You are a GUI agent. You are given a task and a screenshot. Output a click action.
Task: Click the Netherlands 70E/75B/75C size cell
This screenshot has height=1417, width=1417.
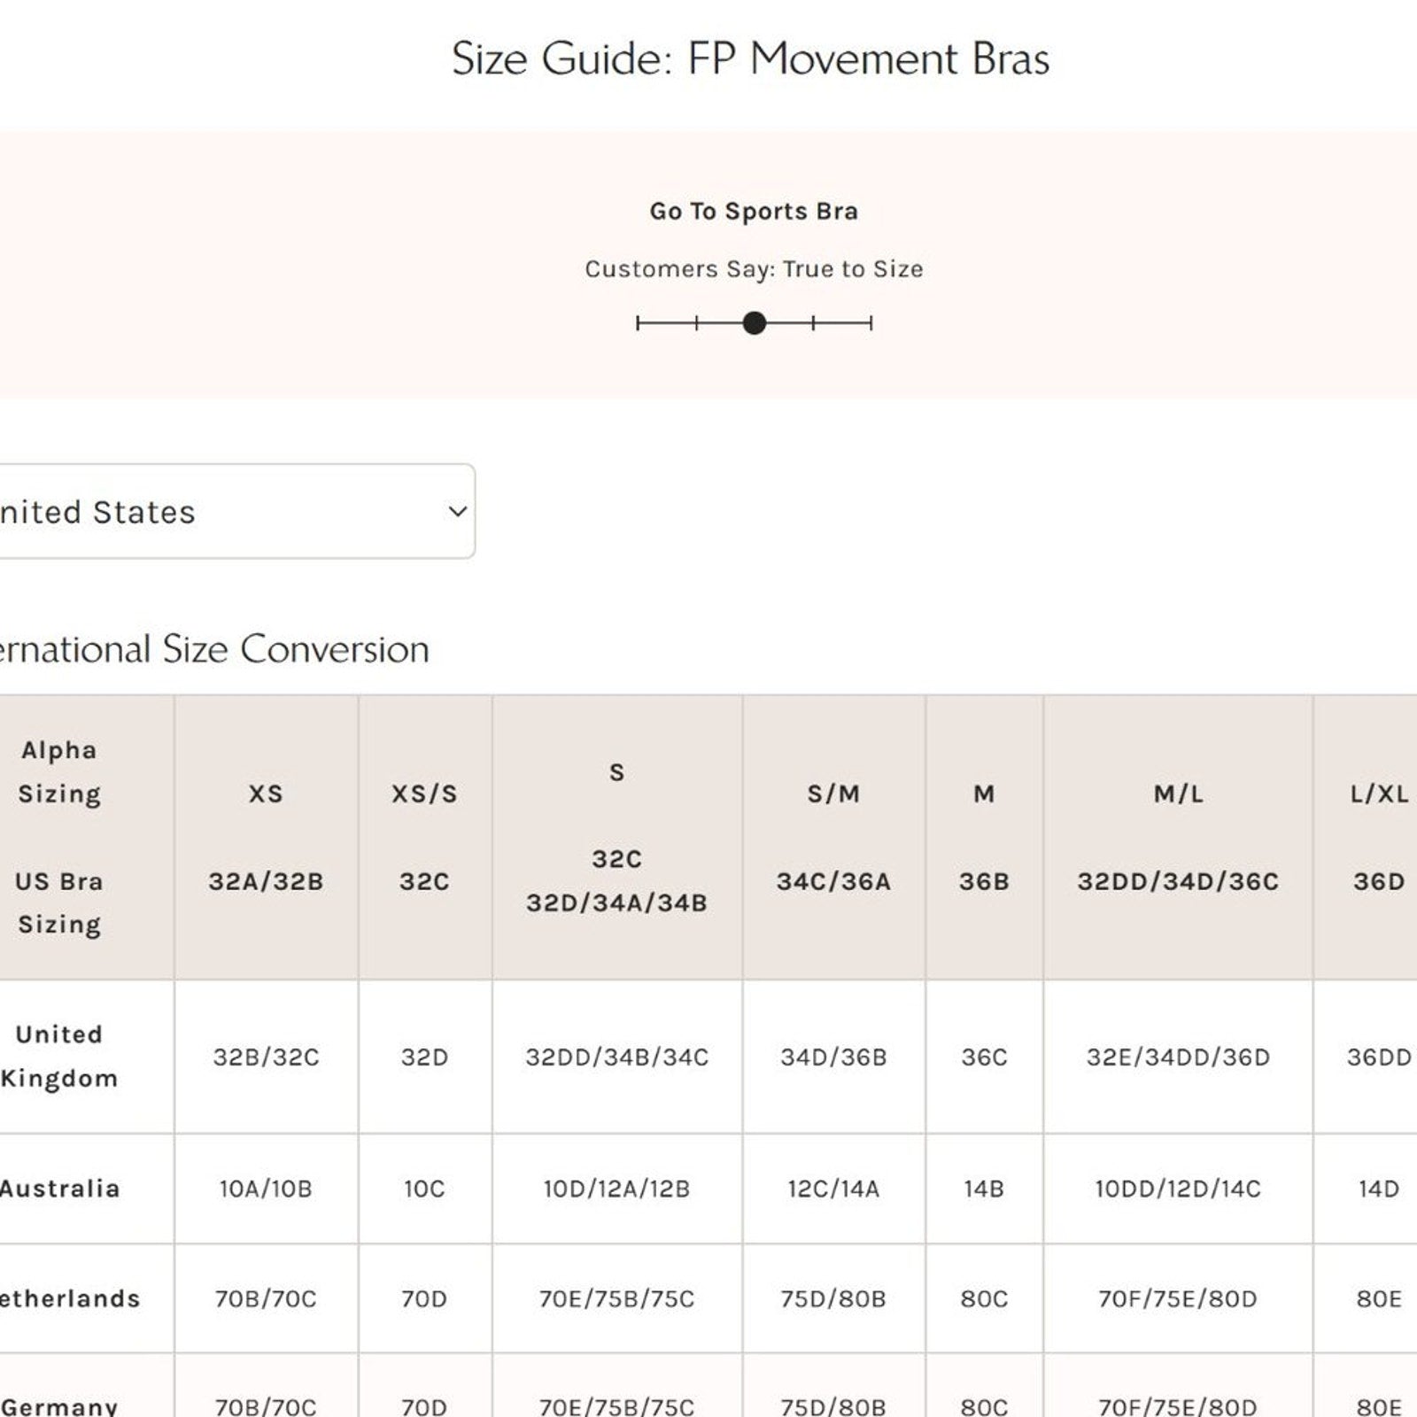click(616, 1298)
